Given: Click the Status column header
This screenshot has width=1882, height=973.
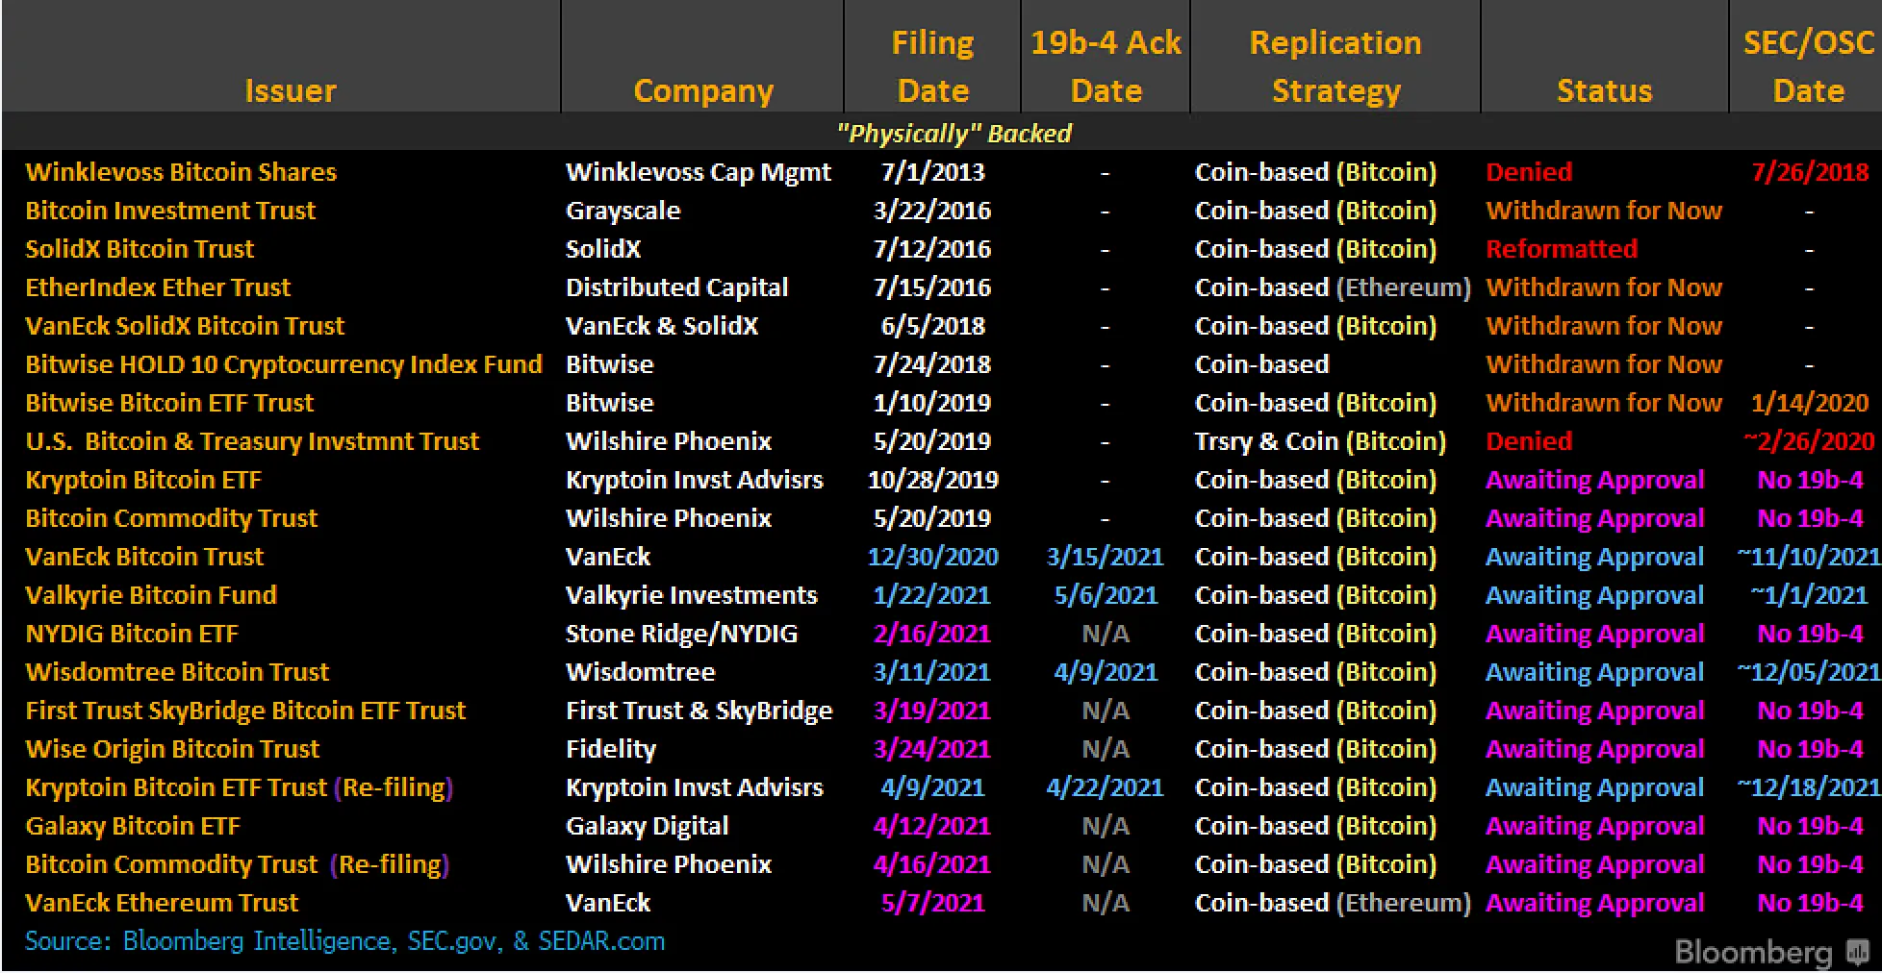Looking at the screenshot, I should tap(1604, 90).
